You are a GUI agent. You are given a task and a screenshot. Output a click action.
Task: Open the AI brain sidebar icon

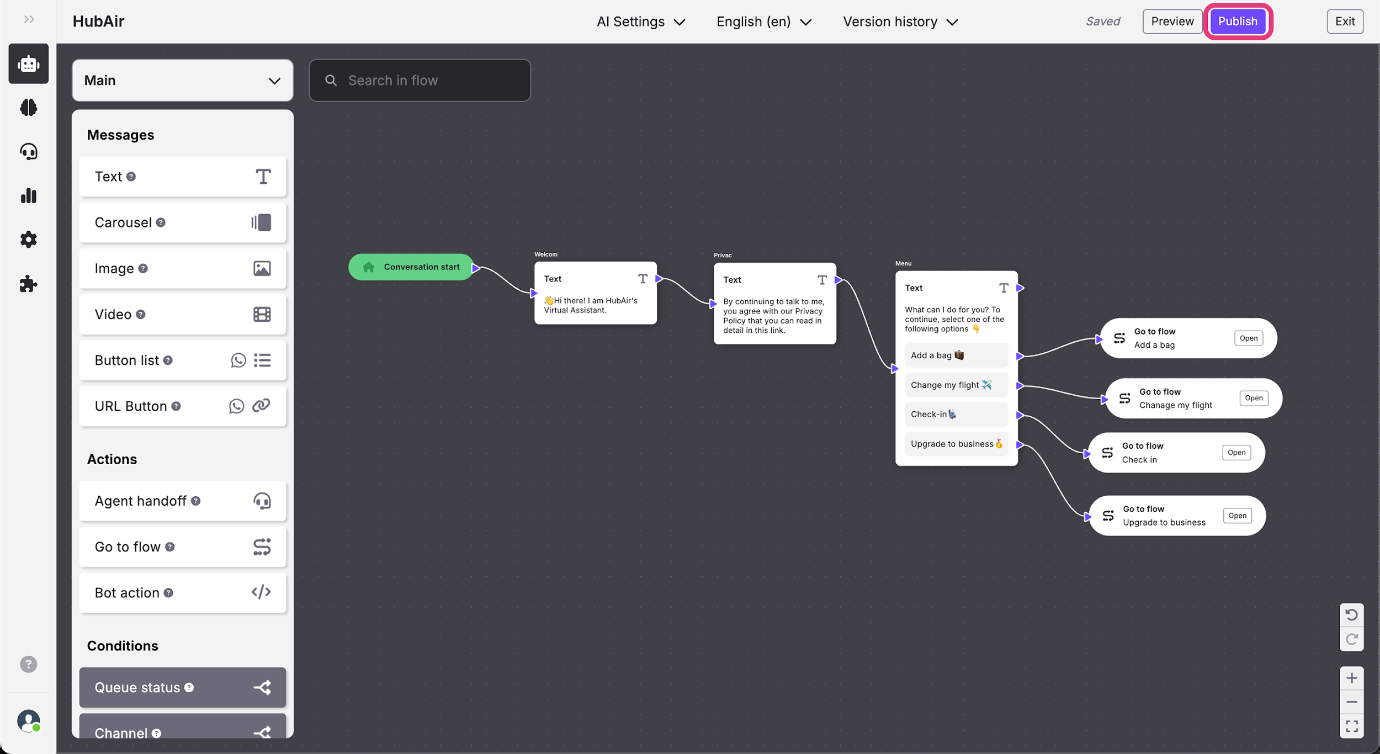29,108
